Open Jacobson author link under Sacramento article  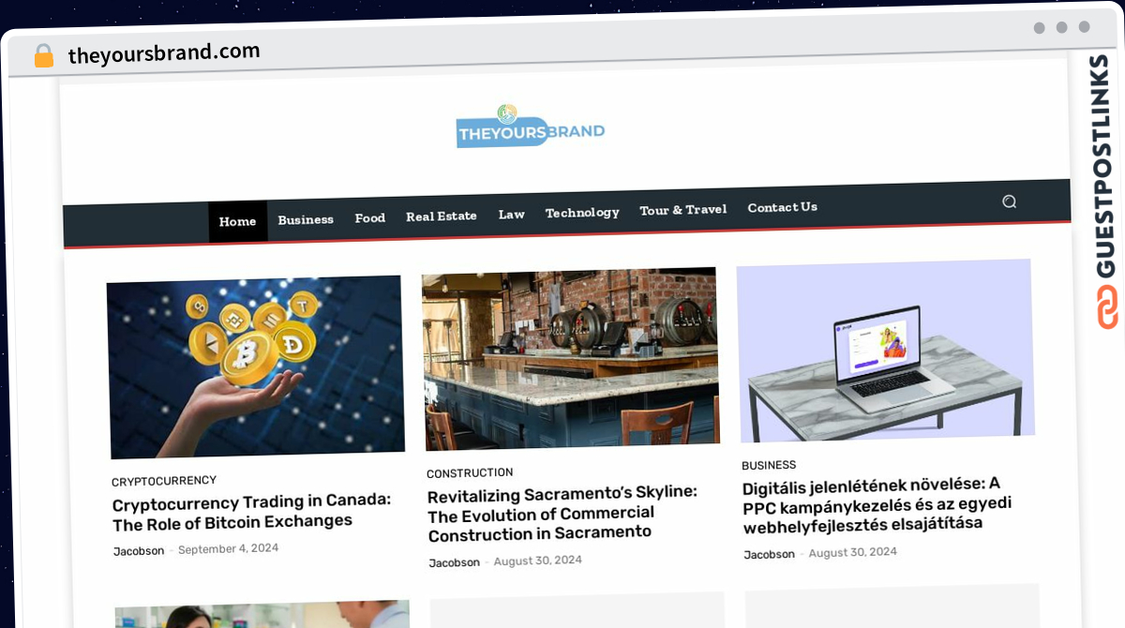click(x=455, y=562)
